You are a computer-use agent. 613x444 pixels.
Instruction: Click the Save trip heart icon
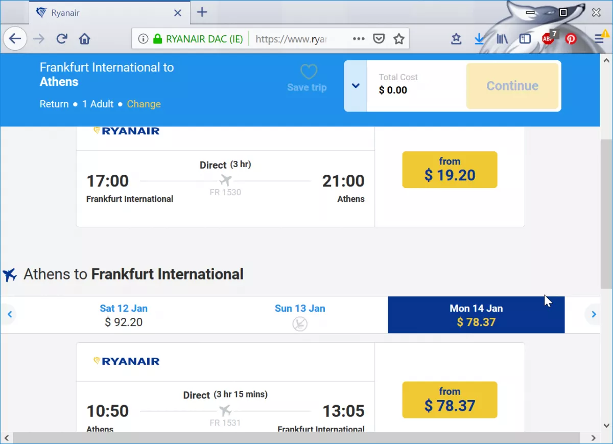[309, 72]
